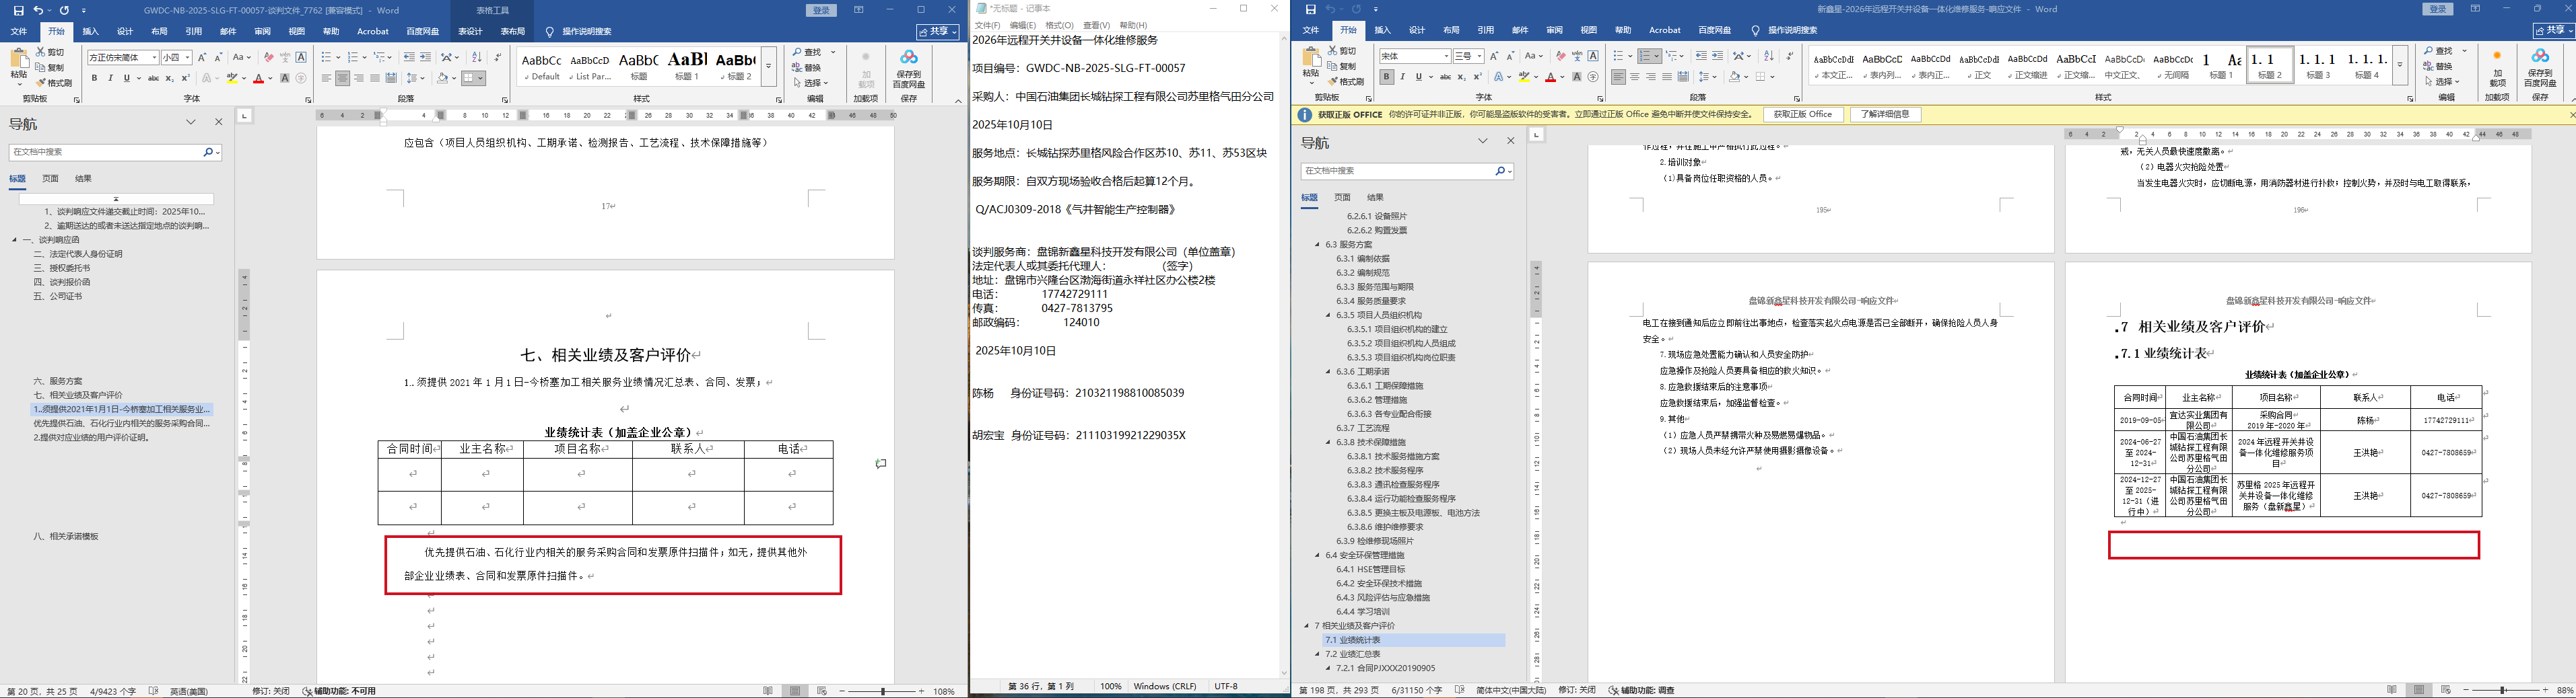Apply 标题 1 style in left Word gallery
The image size is (2576, 698).
click(x=687, y=65)
